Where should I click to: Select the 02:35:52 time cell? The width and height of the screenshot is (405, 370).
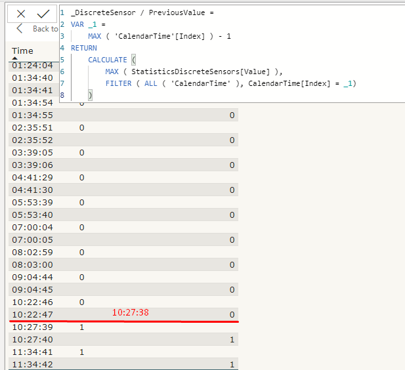(32, 140)
